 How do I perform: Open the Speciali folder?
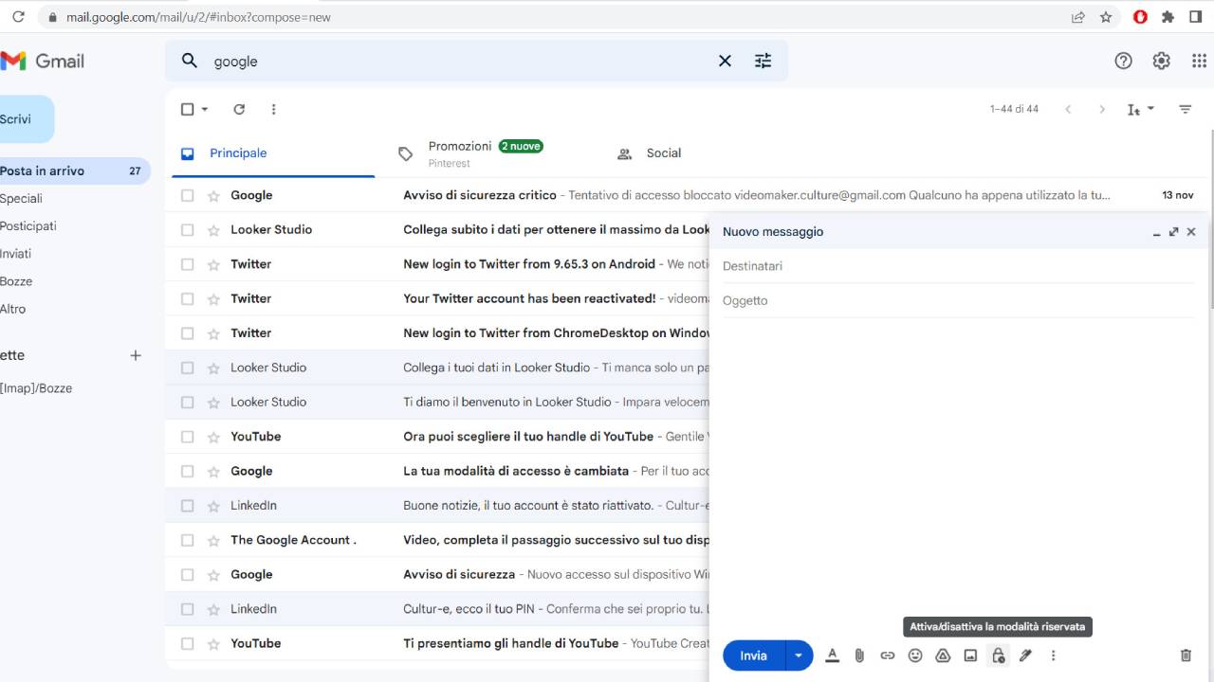[x=21, y=198]
